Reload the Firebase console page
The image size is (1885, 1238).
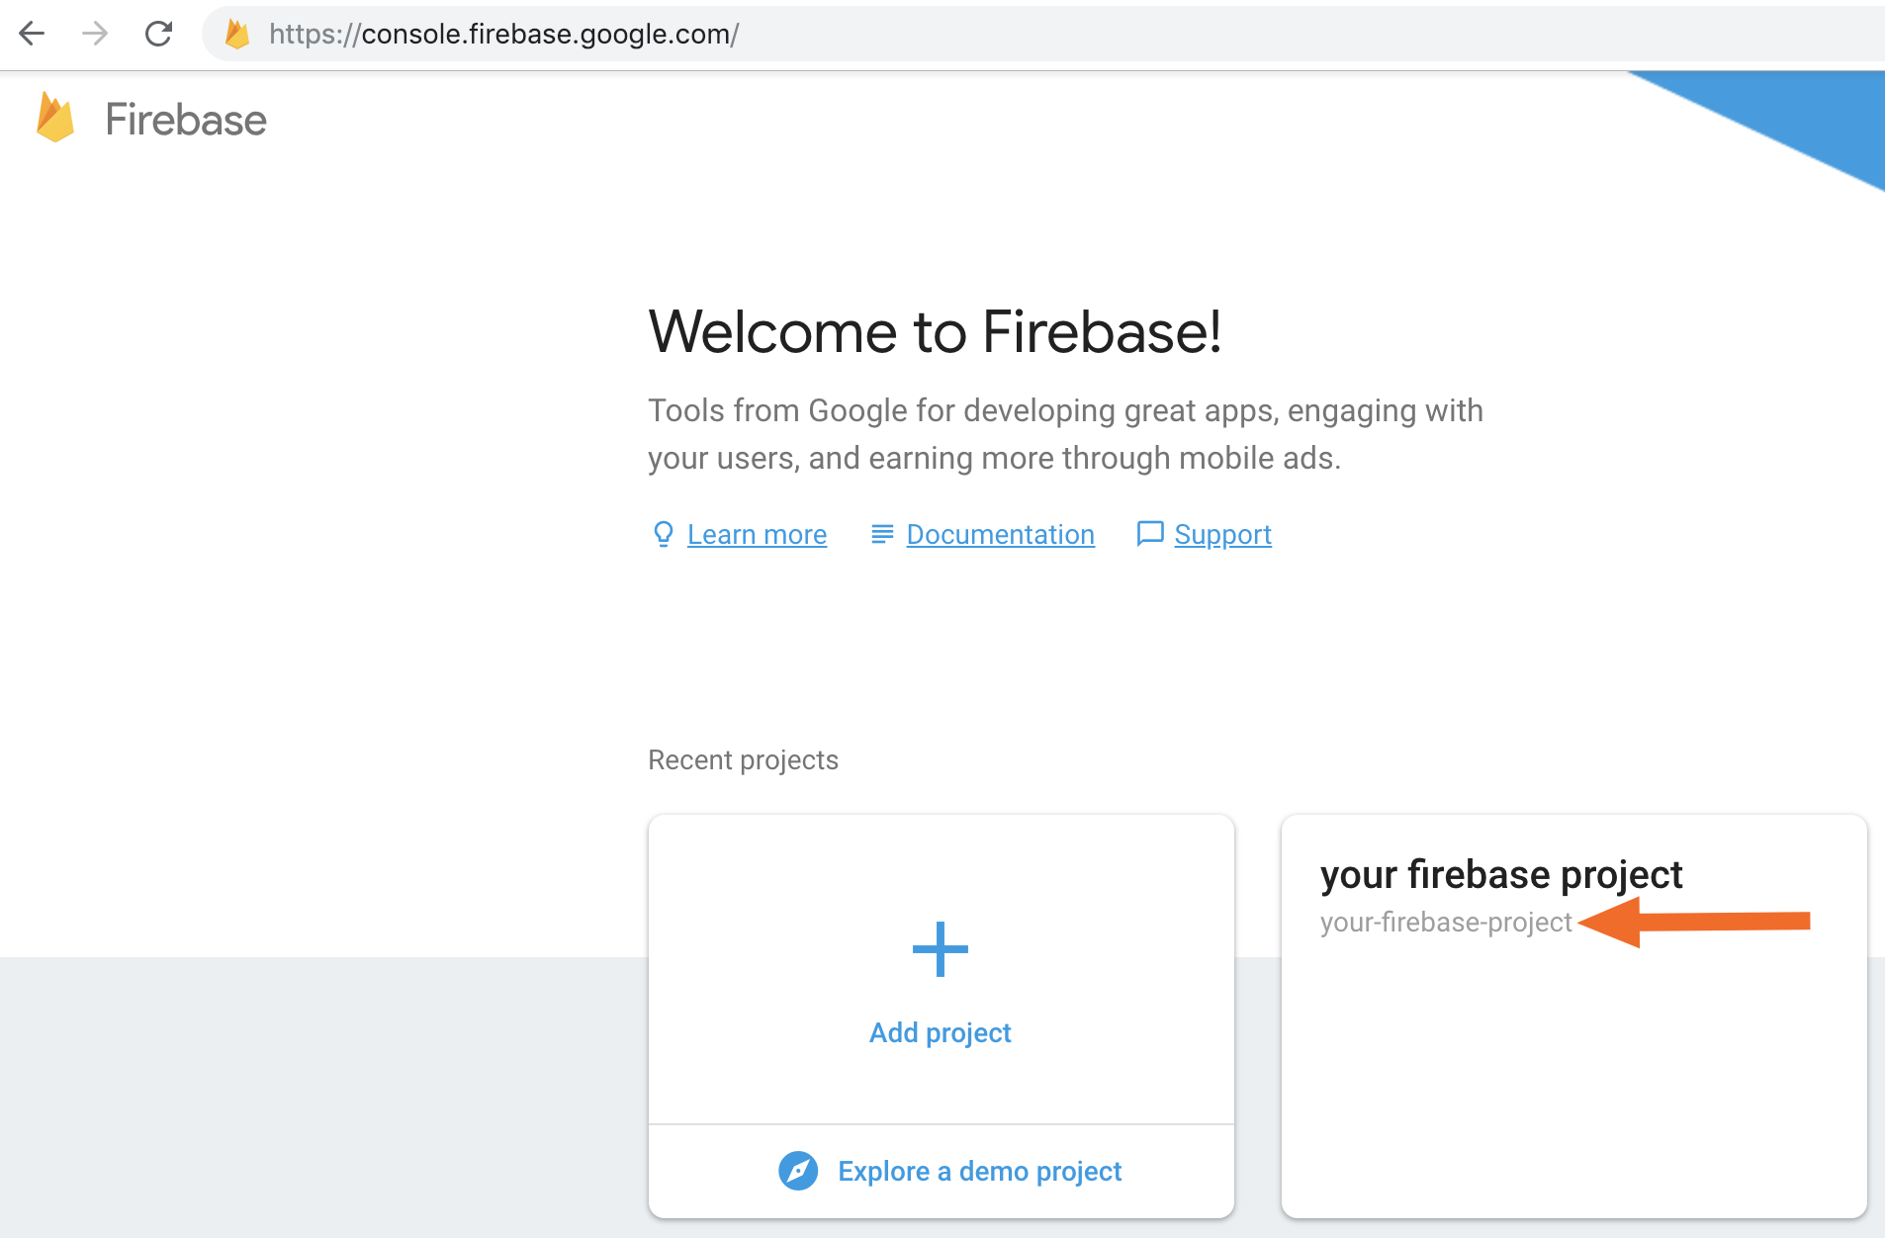(x=158, y=34)
